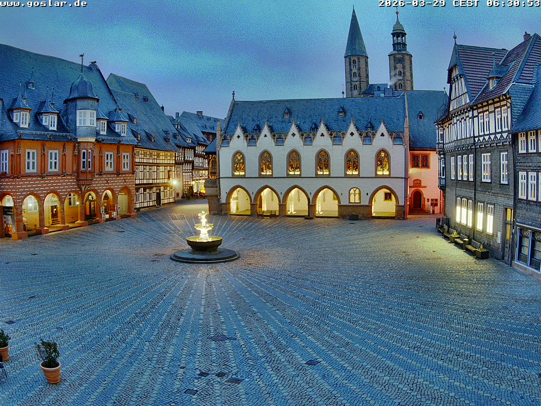Click the CEST timezone label
This screenshot has height=406, width=541.
(466, 4)
